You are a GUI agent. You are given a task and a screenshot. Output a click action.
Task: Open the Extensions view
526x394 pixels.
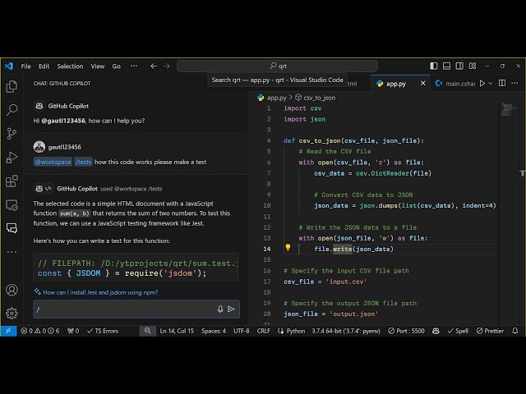pos(12,181)
